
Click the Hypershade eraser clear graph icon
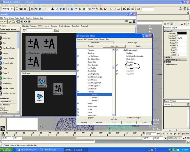[x=9, y=22]
